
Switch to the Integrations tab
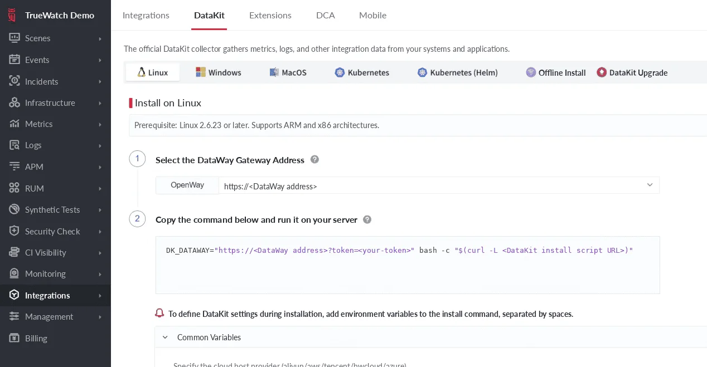[146, 15]
